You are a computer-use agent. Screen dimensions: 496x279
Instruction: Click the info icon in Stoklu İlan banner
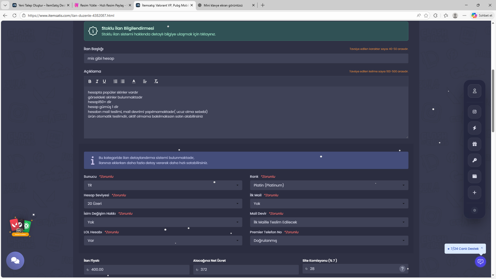93,31
